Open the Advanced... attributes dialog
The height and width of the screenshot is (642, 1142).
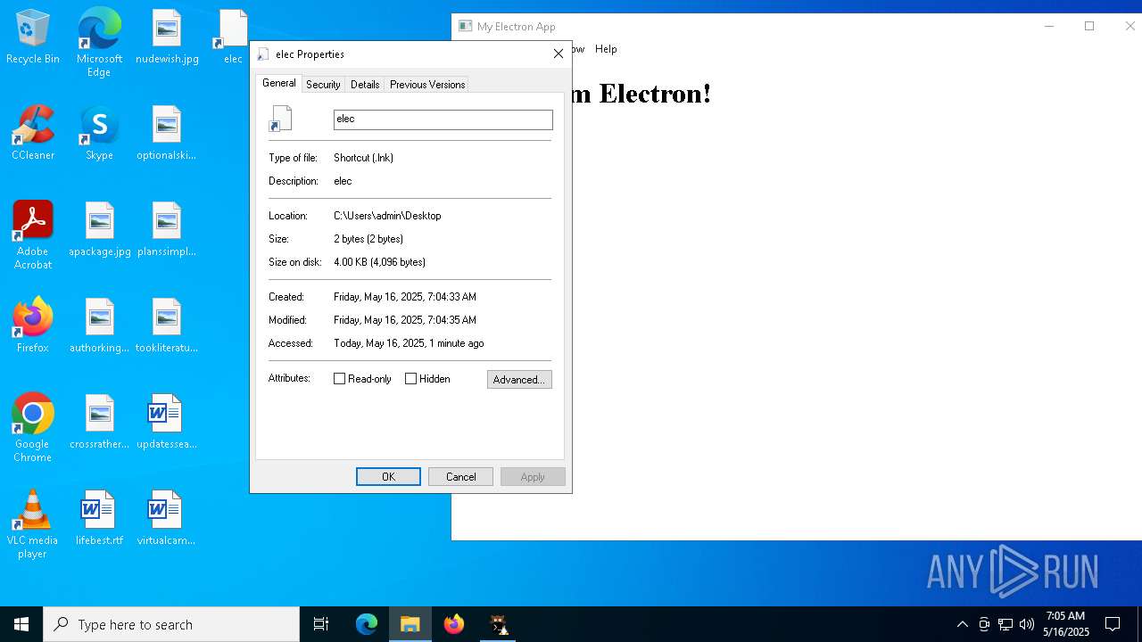pyautogui.click(x=519, y=380)
